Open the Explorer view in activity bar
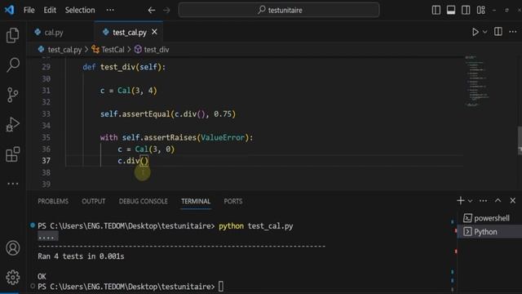522x294 pixels. click(13, 35)
